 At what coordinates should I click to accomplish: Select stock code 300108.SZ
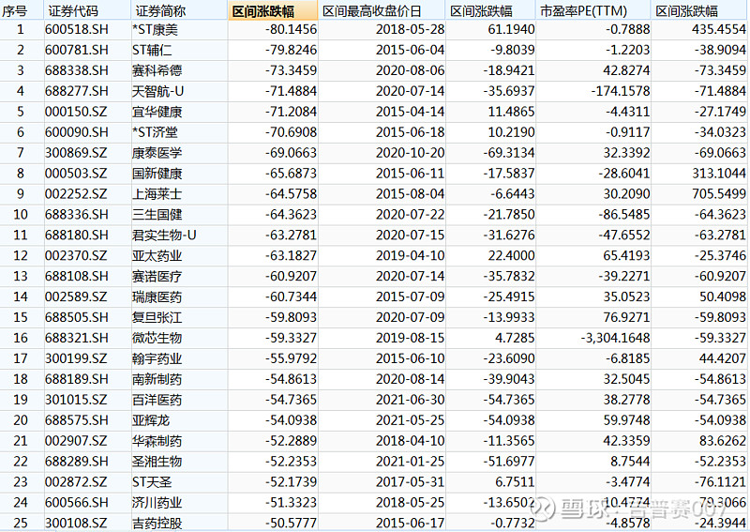(76, 524)
